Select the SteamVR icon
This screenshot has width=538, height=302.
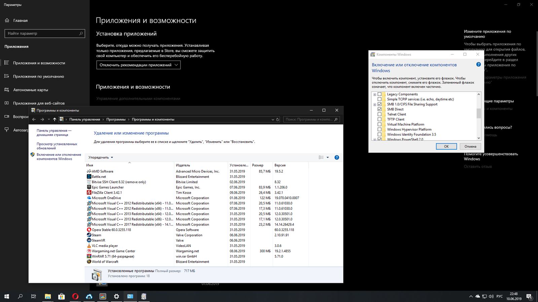(89, 240)
